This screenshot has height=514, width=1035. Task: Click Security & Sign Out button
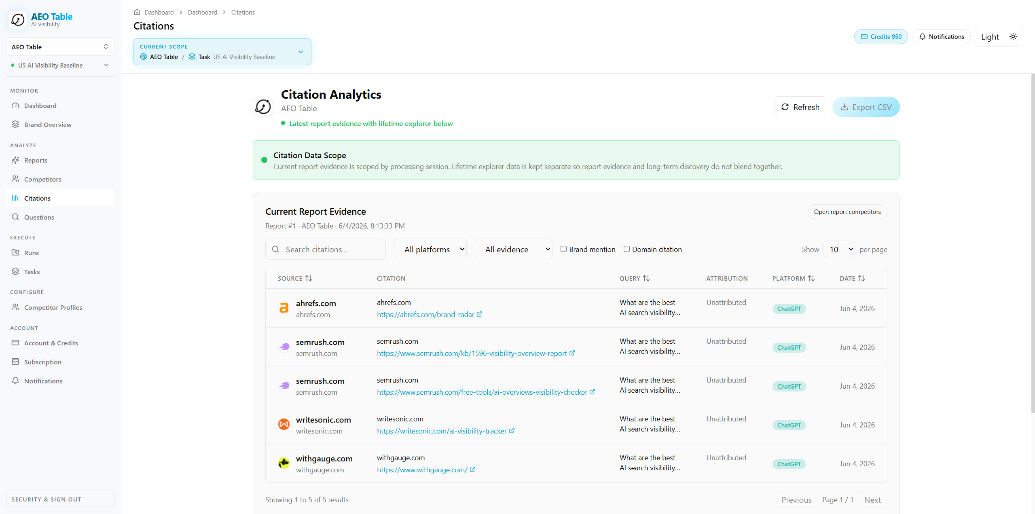point(60,499)
